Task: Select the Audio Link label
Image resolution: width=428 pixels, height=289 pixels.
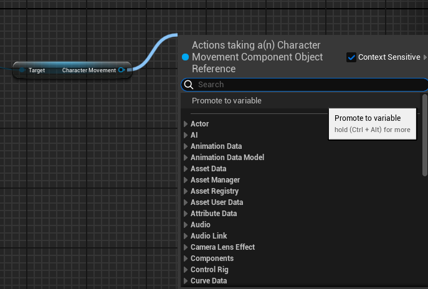Action: coord(209,236)
